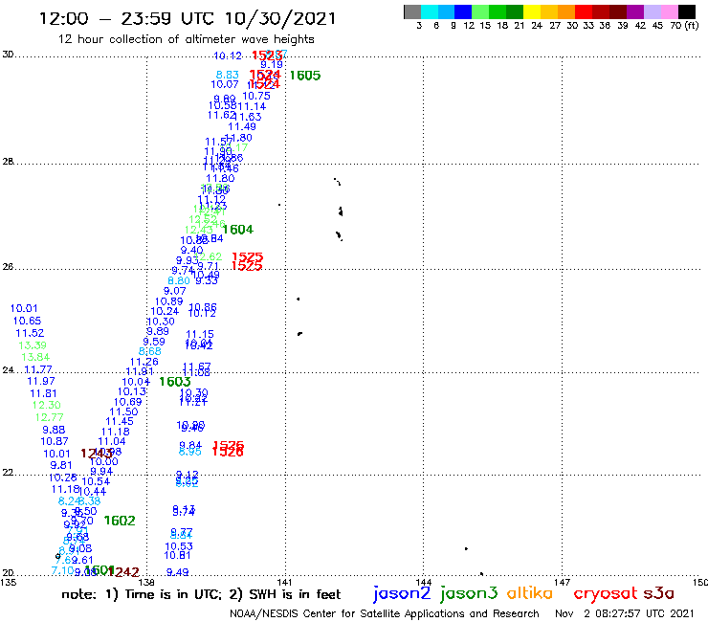Click the 10.65 wave height value
The width and height of the screenshot is (708, 622).
tap(27, 322)
